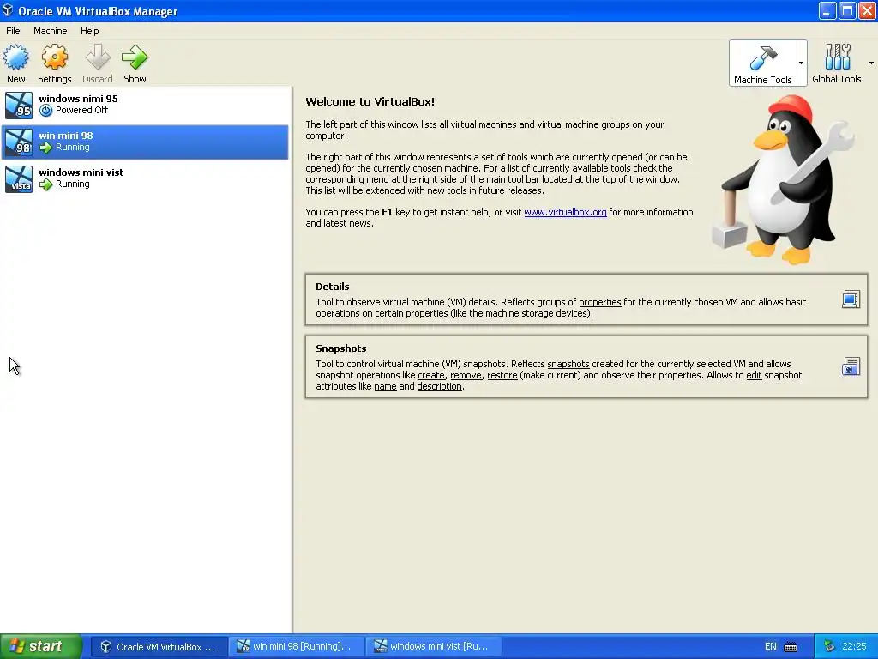Close the VirtualBox Manager window

click(867, 10)
